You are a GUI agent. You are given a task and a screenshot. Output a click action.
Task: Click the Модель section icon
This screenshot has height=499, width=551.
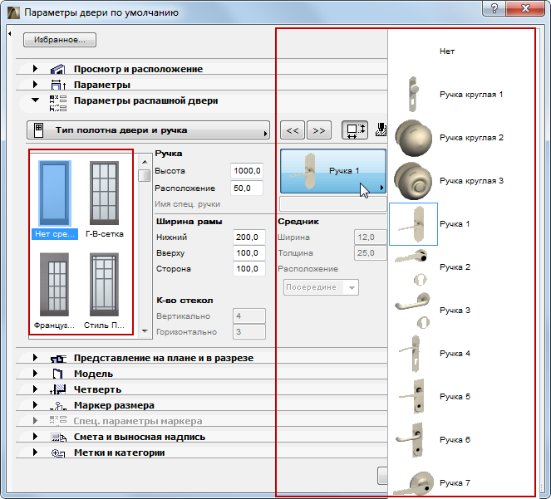(x=58, y=374)
